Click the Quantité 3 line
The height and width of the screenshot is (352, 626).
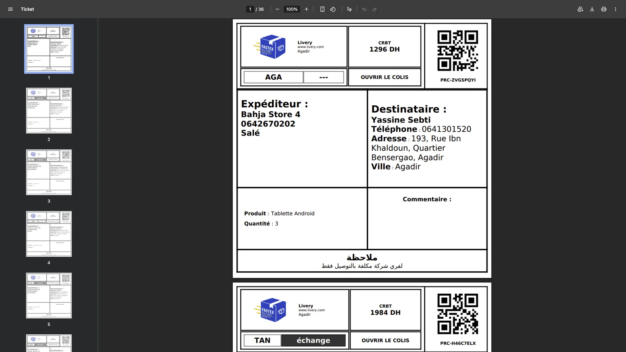tap(261, 224)
